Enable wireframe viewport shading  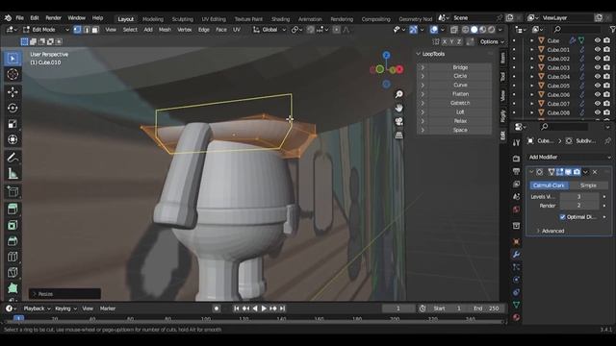[x=466, y=30]
